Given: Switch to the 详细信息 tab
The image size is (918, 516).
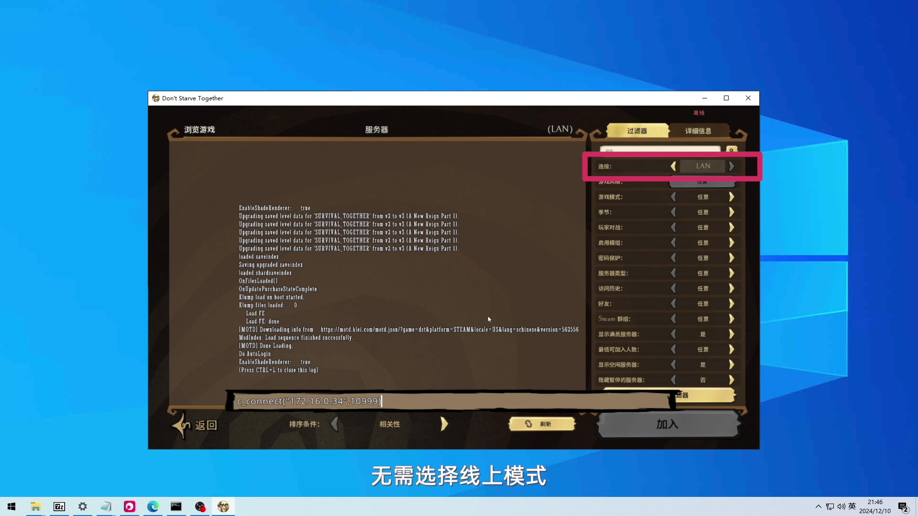Looking at the screenshot, I should tap(698, 130).
